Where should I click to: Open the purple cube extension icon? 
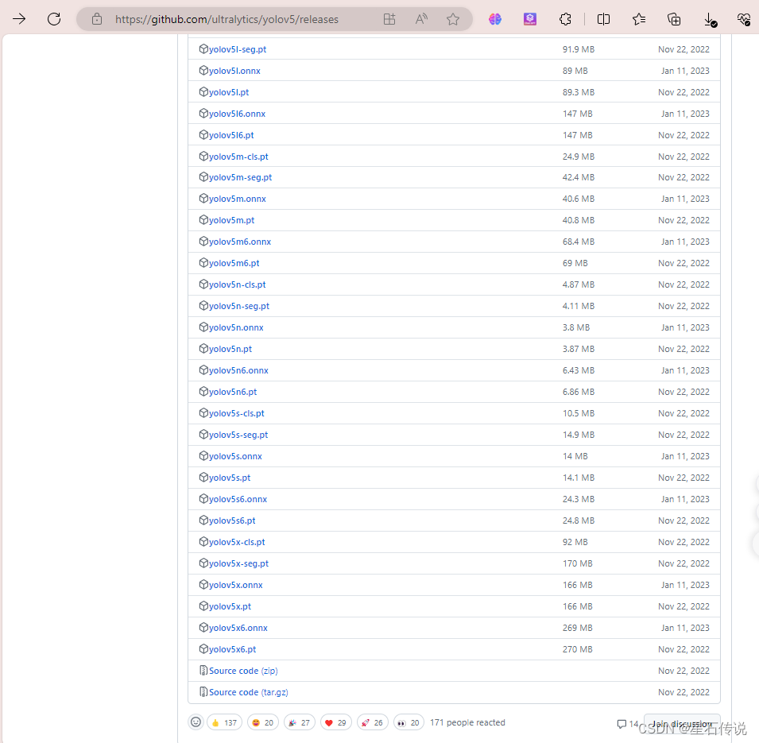pos(530,19)
